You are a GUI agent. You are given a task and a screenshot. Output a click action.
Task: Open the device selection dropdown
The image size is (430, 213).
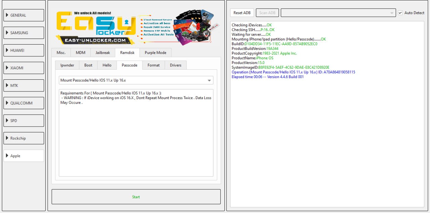point(338,13)
